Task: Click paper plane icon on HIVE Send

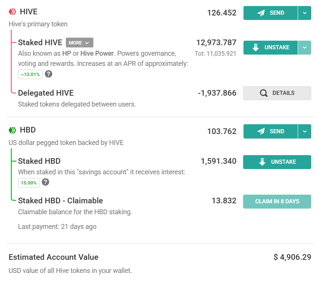Action: click(261, 13)
